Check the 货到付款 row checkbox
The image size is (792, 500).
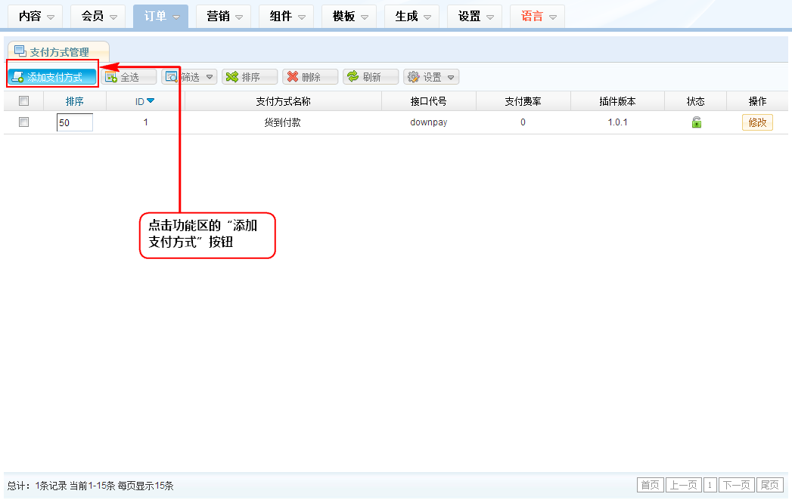(x=23, y=122)
